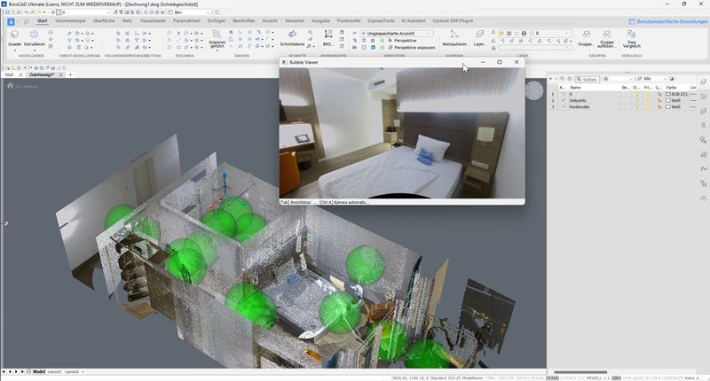Switch to Layout1 tab
The image size is (710, 381).
click(54, 371)
